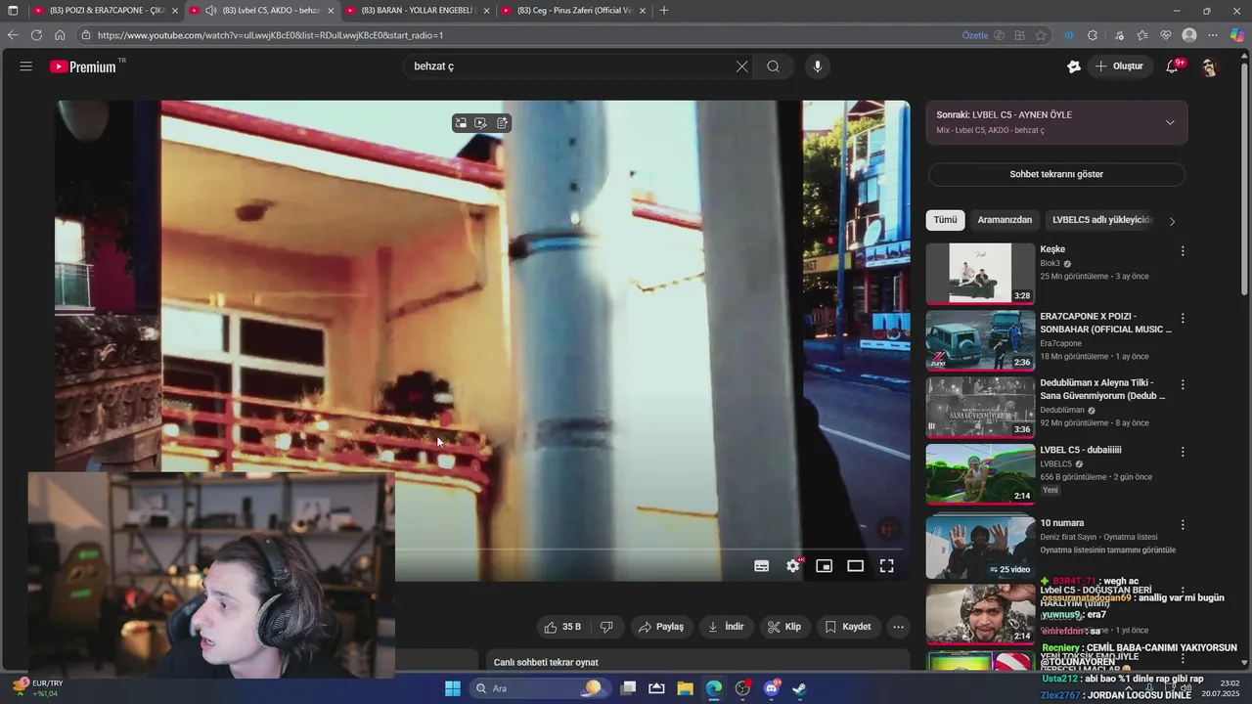Toggle theater mode on the player
Image resolution: width=1252 pixels, height=704 pixels.
pos(856,566)
